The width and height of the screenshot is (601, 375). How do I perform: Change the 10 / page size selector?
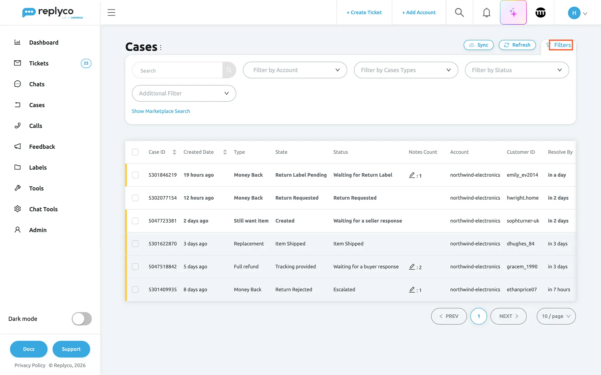click(556, 316)
